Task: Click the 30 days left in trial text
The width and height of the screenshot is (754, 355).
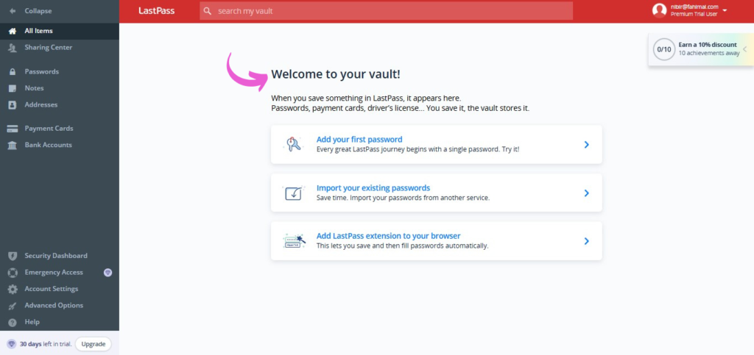Action: point(45,344)
